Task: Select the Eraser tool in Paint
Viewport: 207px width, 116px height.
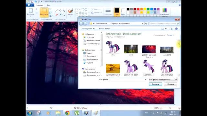Action: pyautogui.click(x=57, y=15)
